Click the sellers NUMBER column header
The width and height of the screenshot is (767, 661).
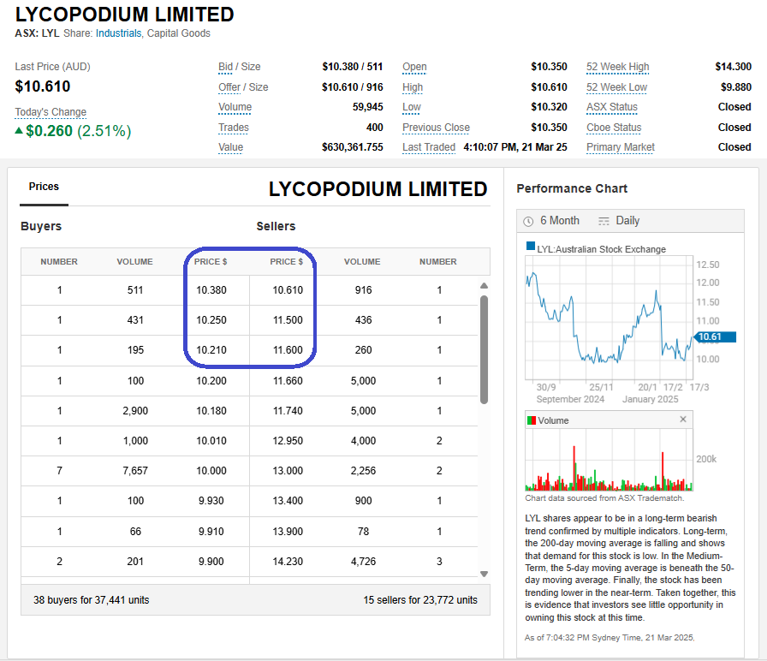point(437,262)
